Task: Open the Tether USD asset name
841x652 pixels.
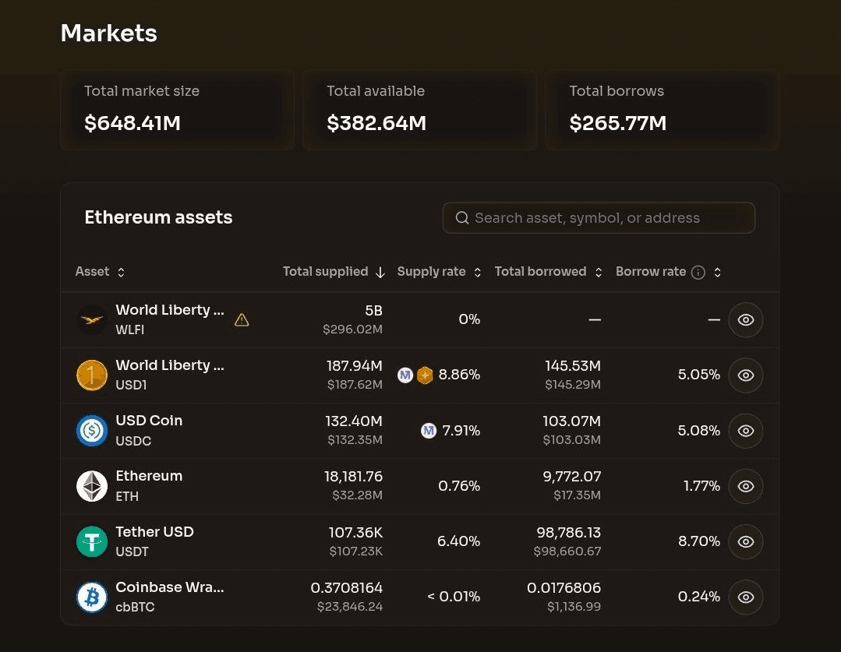Action: click(x=154, y=532)
